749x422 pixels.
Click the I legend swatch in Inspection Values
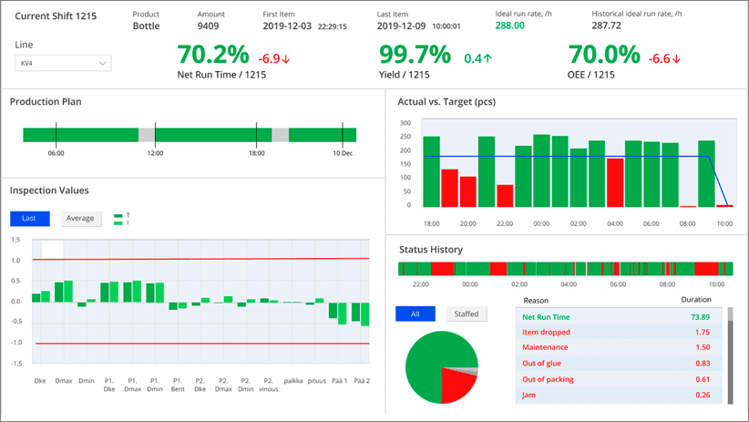coord(118,222)
